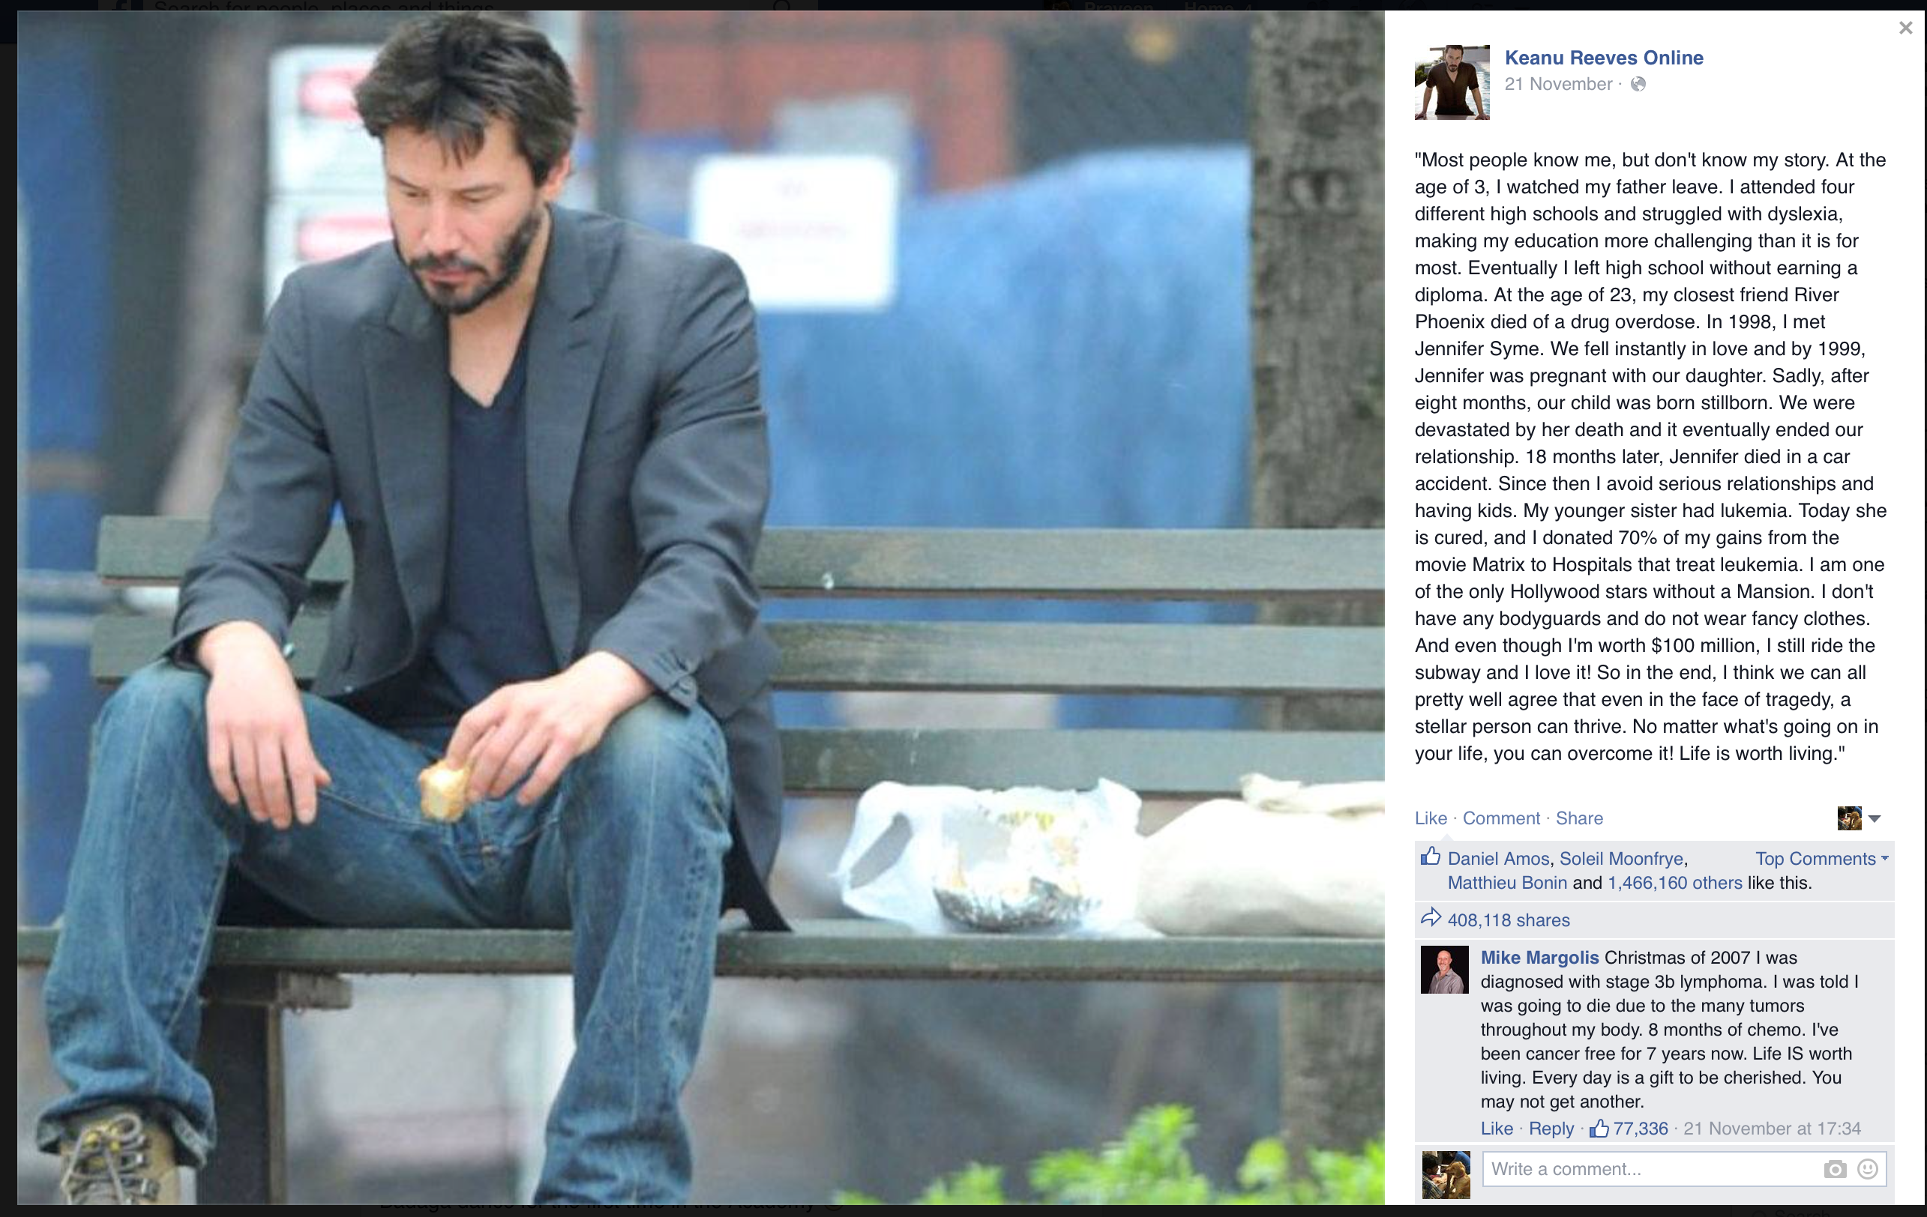The height and width of the screenshot is (1217, 1927).
Task: Open the post-as identity dropdown arrow
Action: (x=1875, y=818)
